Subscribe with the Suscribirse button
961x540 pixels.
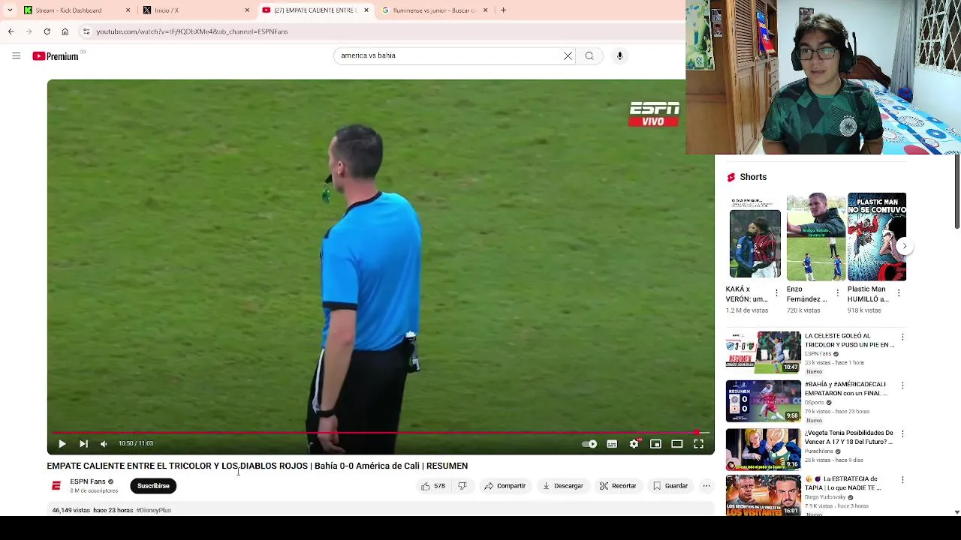click(x=153, y=486)
